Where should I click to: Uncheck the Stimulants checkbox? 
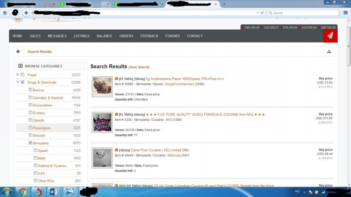tap(31, 143)
